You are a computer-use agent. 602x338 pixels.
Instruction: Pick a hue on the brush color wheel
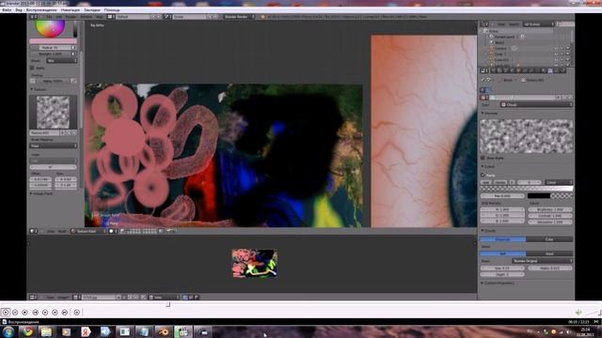50,28
